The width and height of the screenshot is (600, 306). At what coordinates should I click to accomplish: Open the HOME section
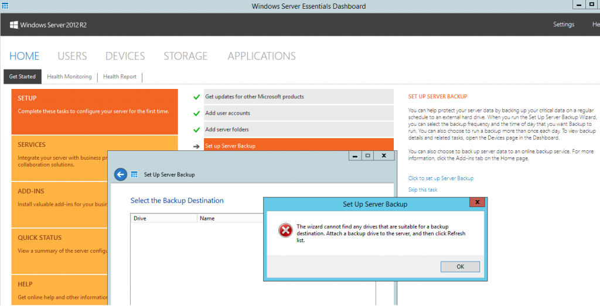[24, 56]
